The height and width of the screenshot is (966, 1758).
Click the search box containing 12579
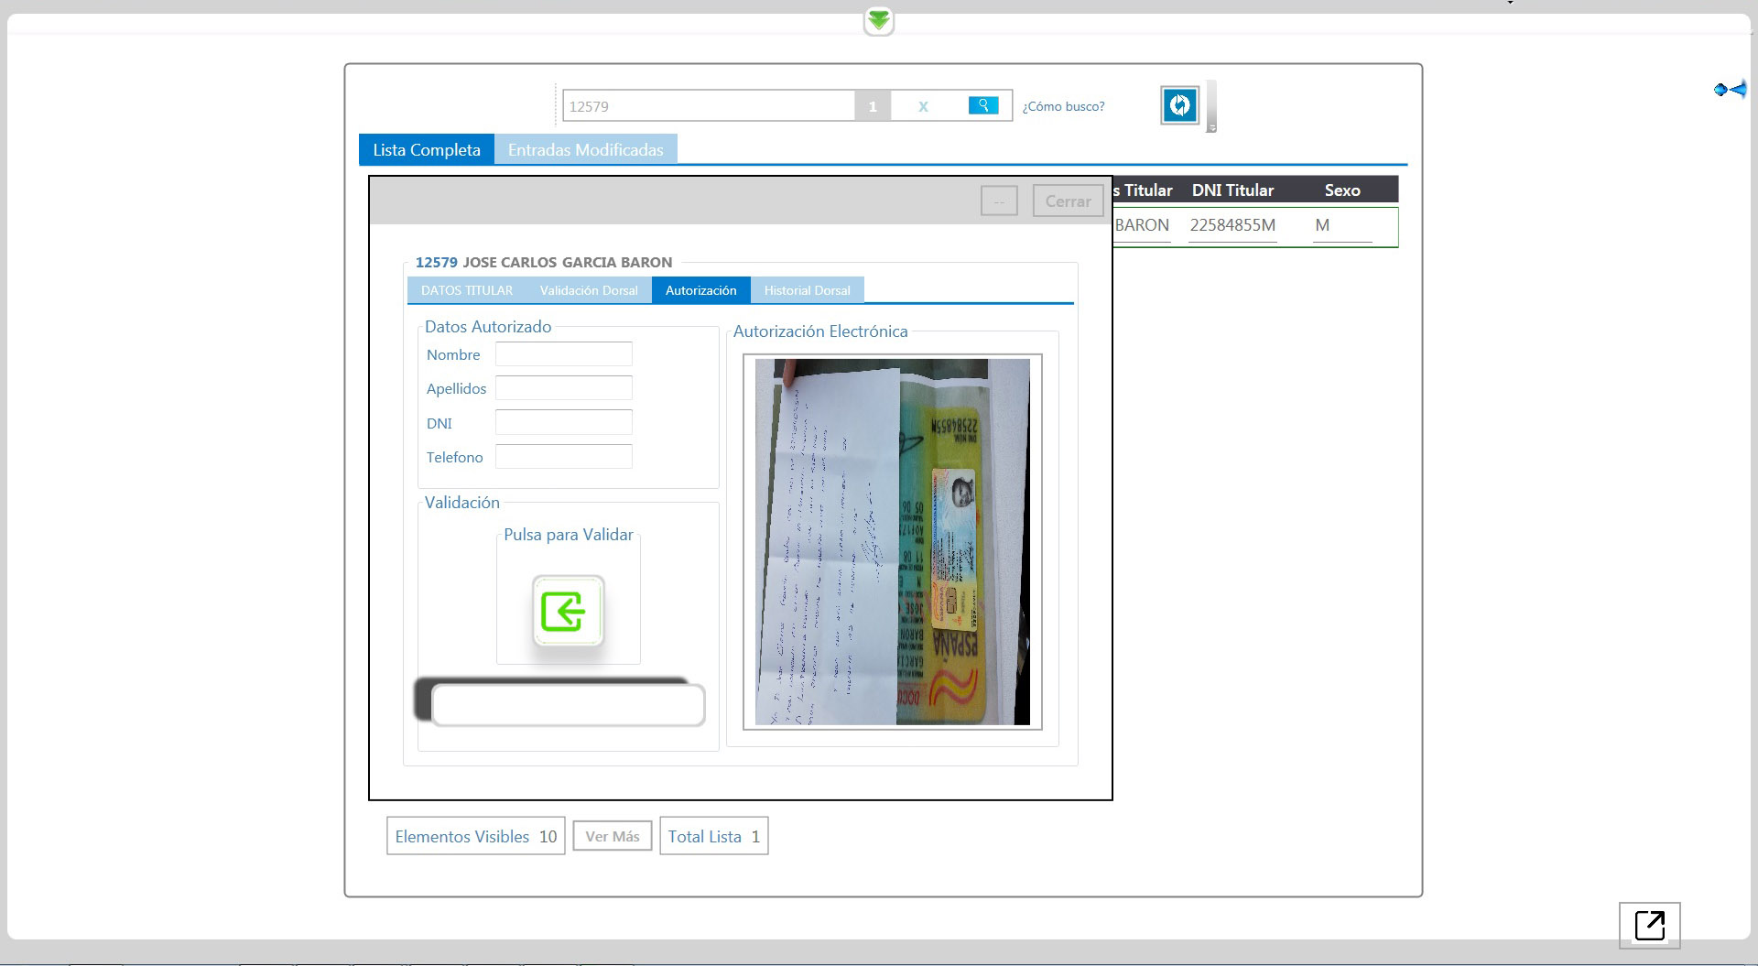tap(708, 106)
